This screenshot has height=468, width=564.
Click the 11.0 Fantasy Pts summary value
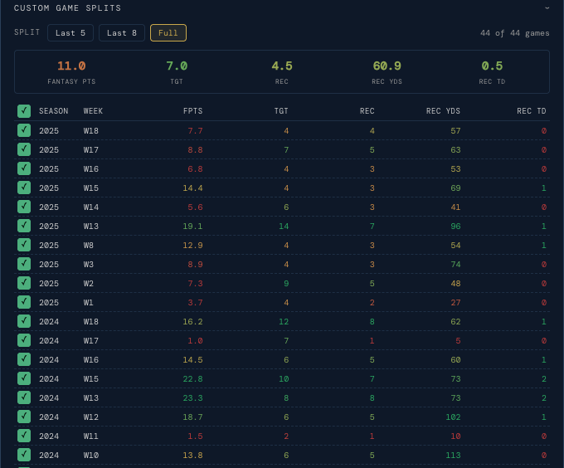pyautogui.click(x=71, y=66)
